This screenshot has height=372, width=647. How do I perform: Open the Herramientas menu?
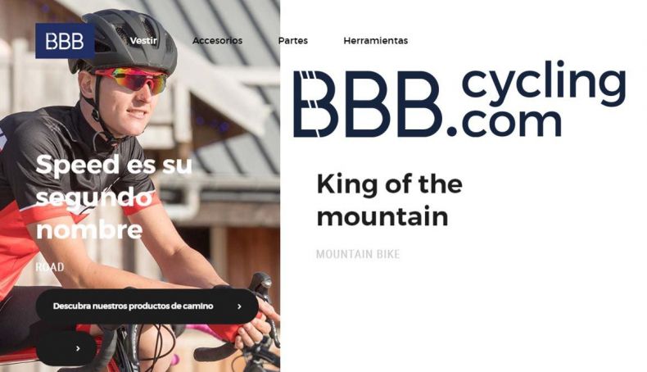[x=375, y=40]
